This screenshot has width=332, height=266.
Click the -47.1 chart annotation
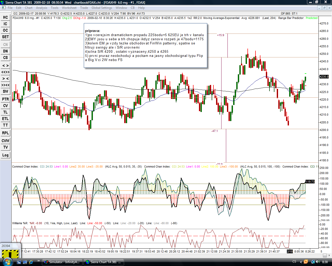click(x=215, y=131)
